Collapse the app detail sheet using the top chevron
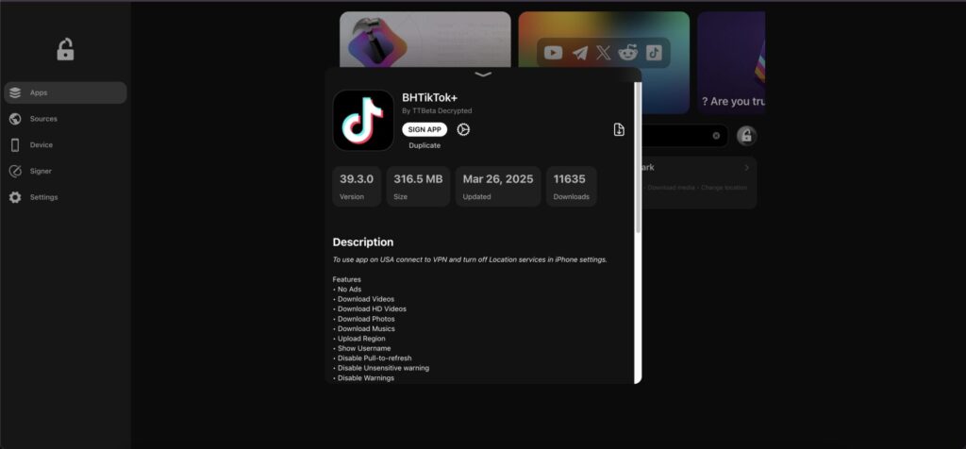Image resolution: width=966 pixels, height=449 pixels. [484, 75]
